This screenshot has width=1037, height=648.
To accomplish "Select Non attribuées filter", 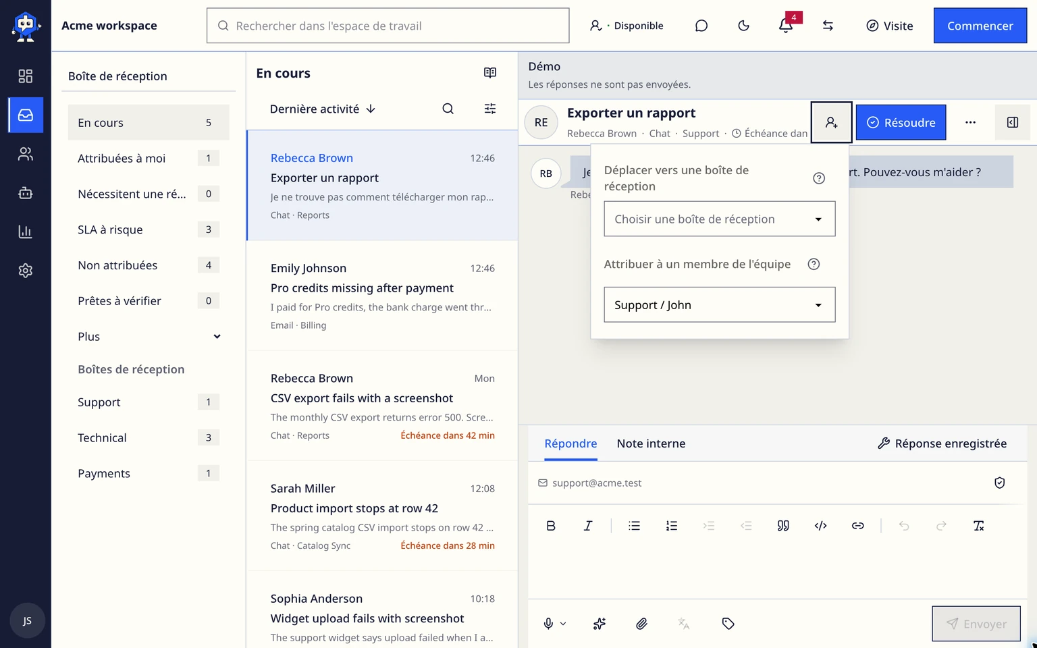I will 149,265.
